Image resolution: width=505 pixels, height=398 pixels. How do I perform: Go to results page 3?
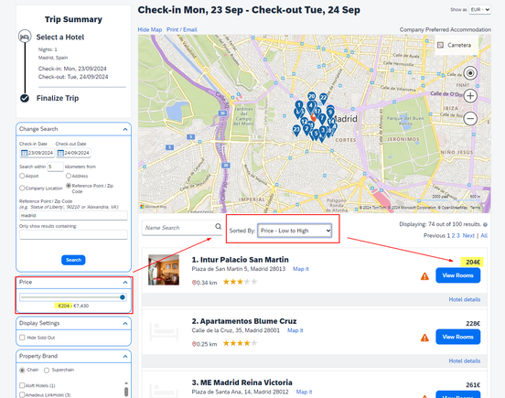point(458,235)
